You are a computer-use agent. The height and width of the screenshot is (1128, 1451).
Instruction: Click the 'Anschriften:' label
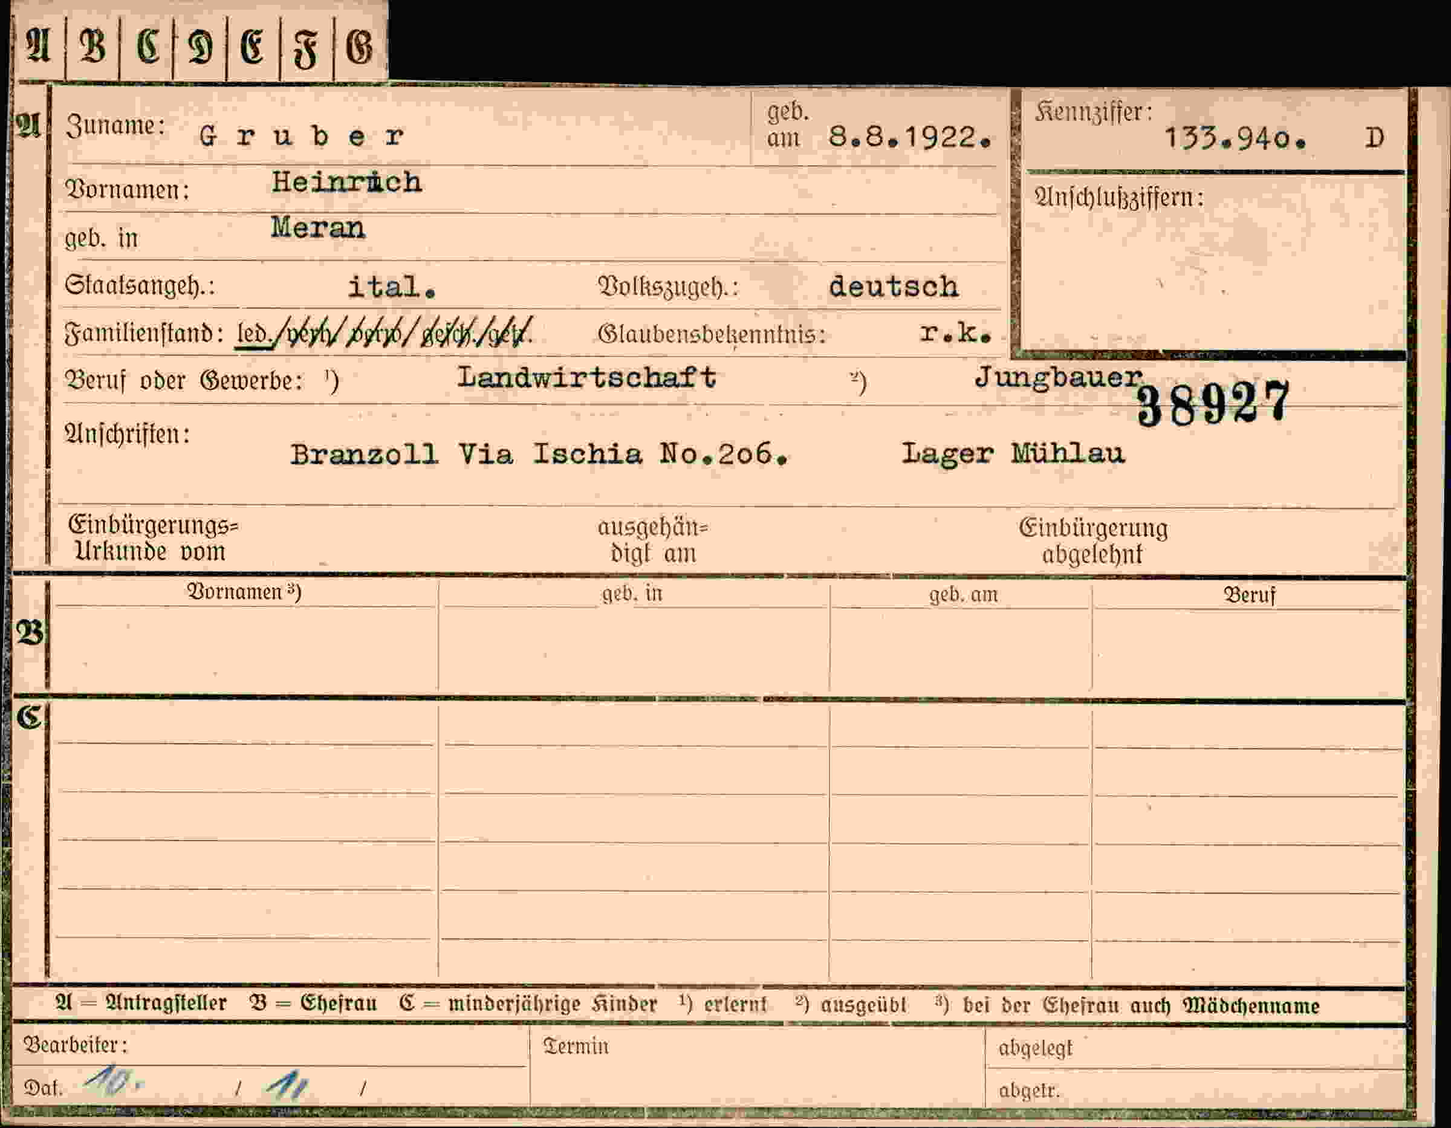click(127, 434)
